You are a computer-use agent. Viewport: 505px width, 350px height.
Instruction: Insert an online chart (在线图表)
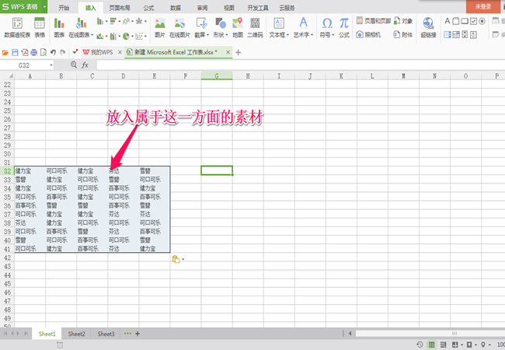point(81,28)
